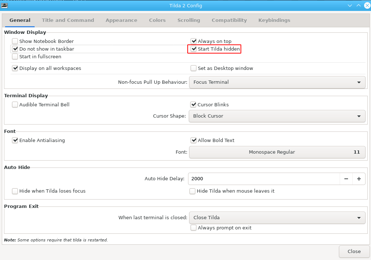Uncheck Start Tilda hidden
The width and height of the screenshot is (371, 260).
coord(194,49)
